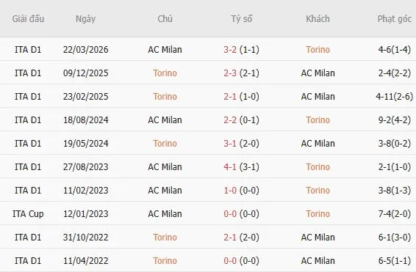Click the 4-1 score on 27/08/2023

click(x=230, y=167)
